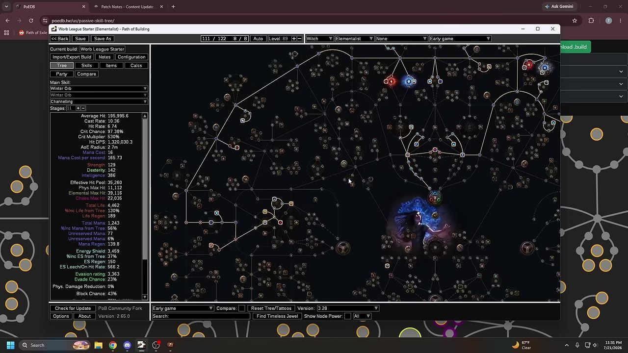
Task: Reload the PoEDB page in Chrome
Action: 31,21
